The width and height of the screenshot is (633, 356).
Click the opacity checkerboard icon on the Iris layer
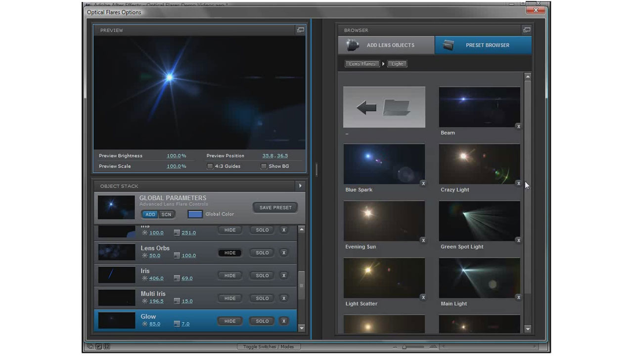(x=177, y=278)
